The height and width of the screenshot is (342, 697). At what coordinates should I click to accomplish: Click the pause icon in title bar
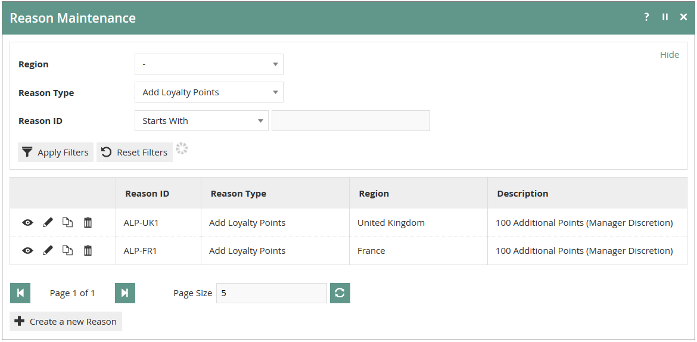[665, 17]
